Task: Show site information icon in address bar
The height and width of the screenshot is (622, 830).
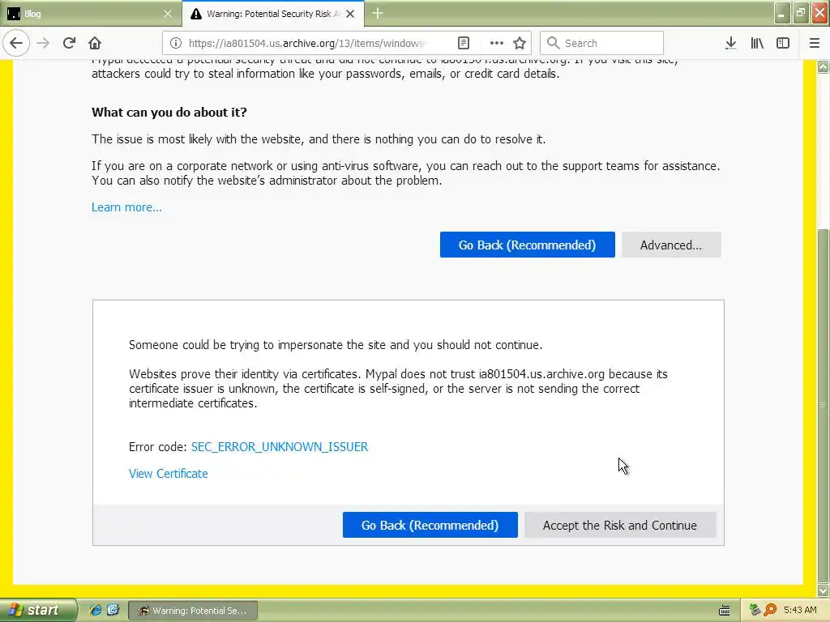Action: tap(176, 43)
